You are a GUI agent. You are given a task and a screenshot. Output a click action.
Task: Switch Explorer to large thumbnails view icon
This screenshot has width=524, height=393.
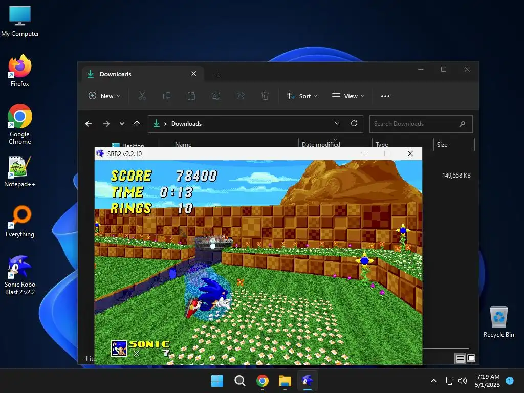pos(471,358)
